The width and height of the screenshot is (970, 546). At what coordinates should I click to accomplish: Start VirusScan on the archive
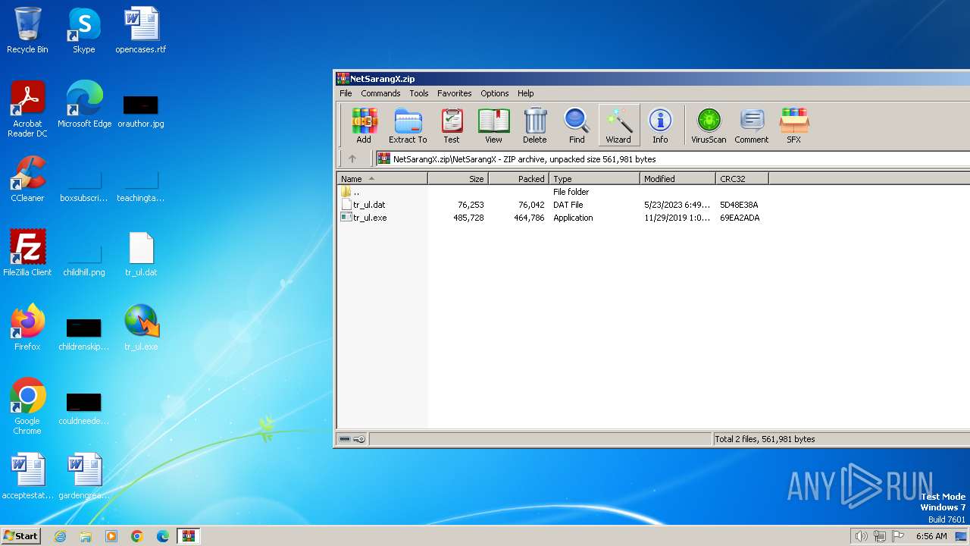click(709, 125)
